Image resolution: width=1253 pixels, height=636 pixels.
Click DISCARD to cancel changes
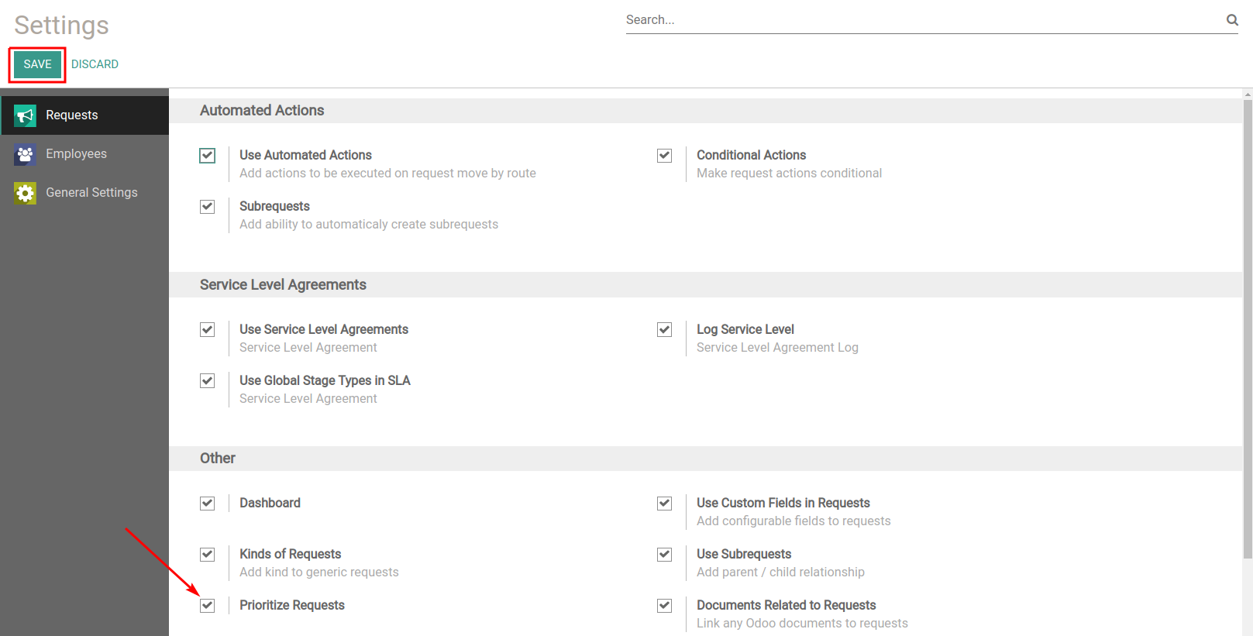95,64
